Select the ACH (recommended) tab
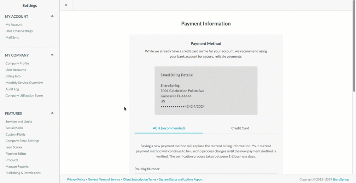Screen dimensions: 356x183 [169, 128]
